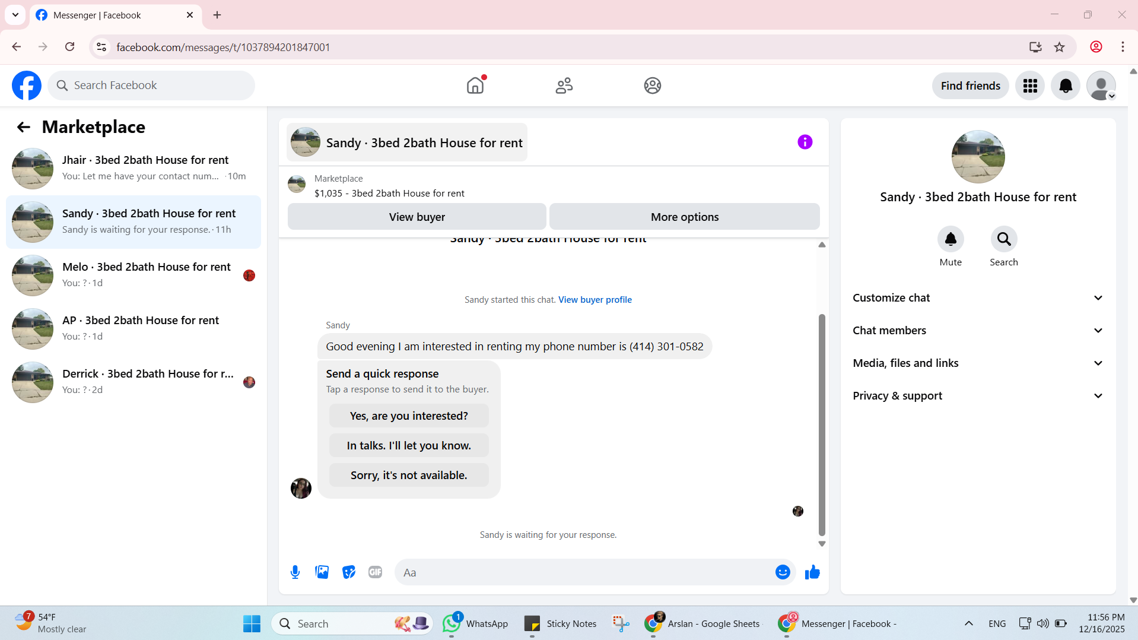Open the clock and date in taskbar
Image resolution: width=1138 pixels, height=640 pixels.
point(1102,623)
